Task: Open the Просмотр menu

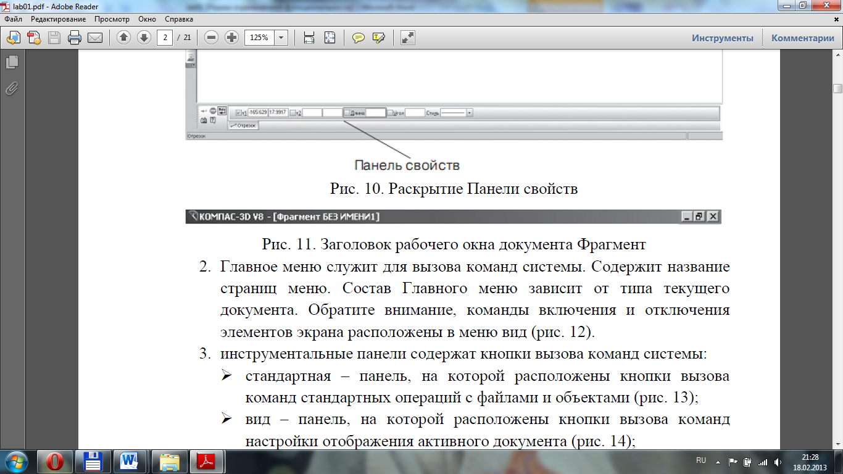Action: coord(112,19)
